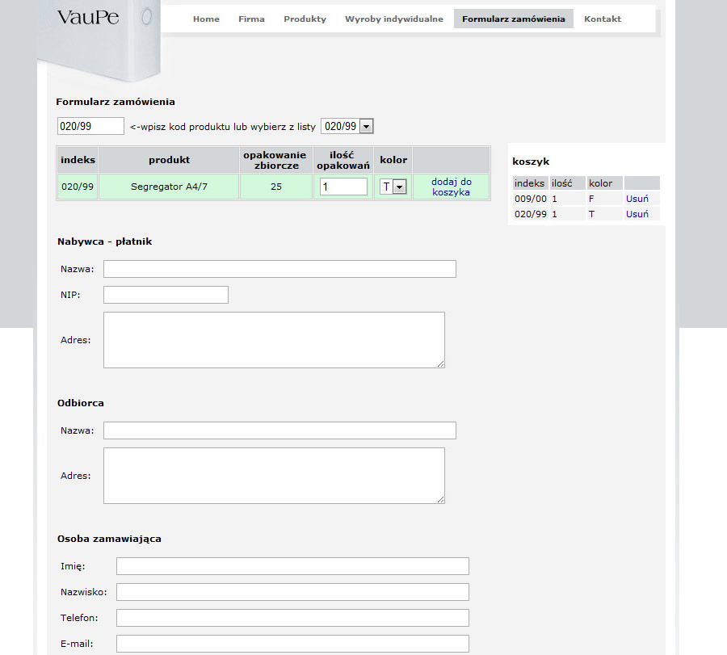Click the ilość opakowań quantity field
This screenshot has width=727, height=655.
(343, 187)
